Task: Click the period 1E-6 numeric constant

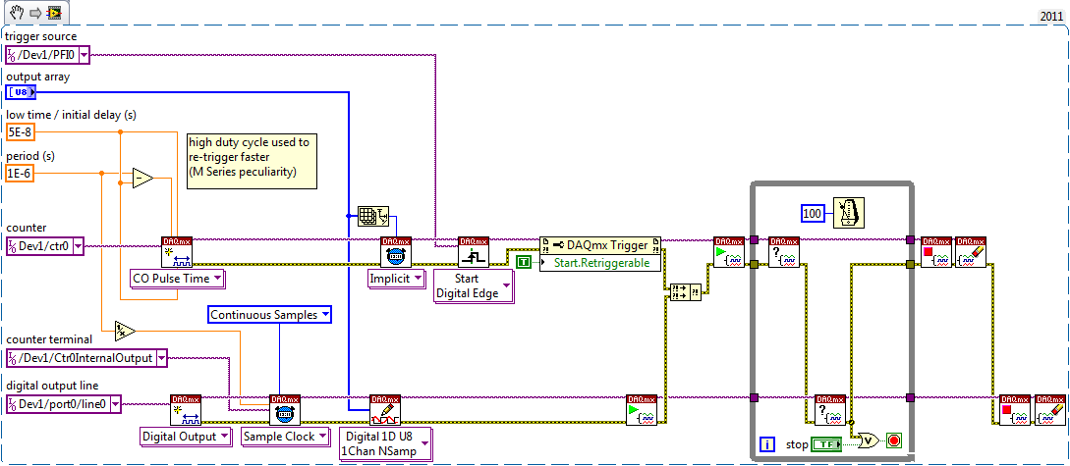Action: (20, 174)
